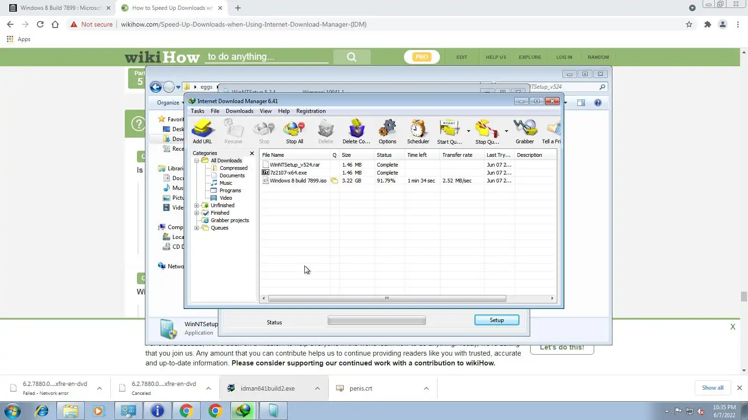Expand the Unfinished category node
Screen dimensions: 748x420
point(197,205)
